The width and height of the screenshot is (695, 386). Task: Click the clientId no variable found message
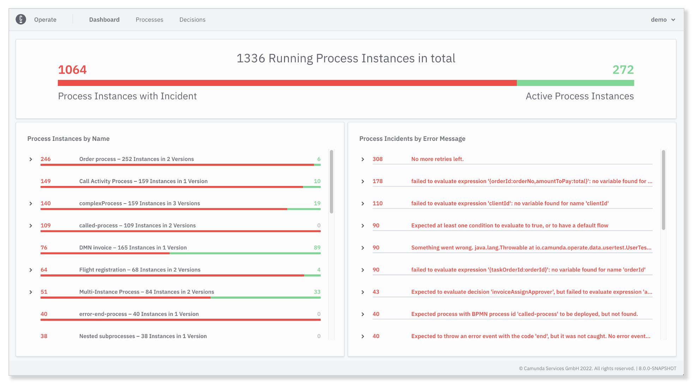(x=510, y=203)
